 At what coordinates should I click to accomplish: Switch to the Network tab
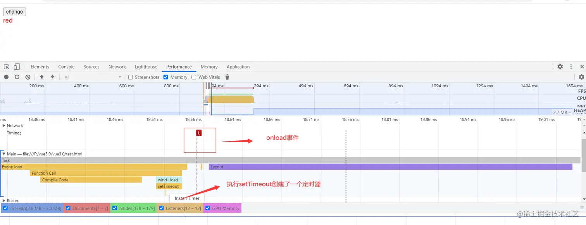(117, 67)
